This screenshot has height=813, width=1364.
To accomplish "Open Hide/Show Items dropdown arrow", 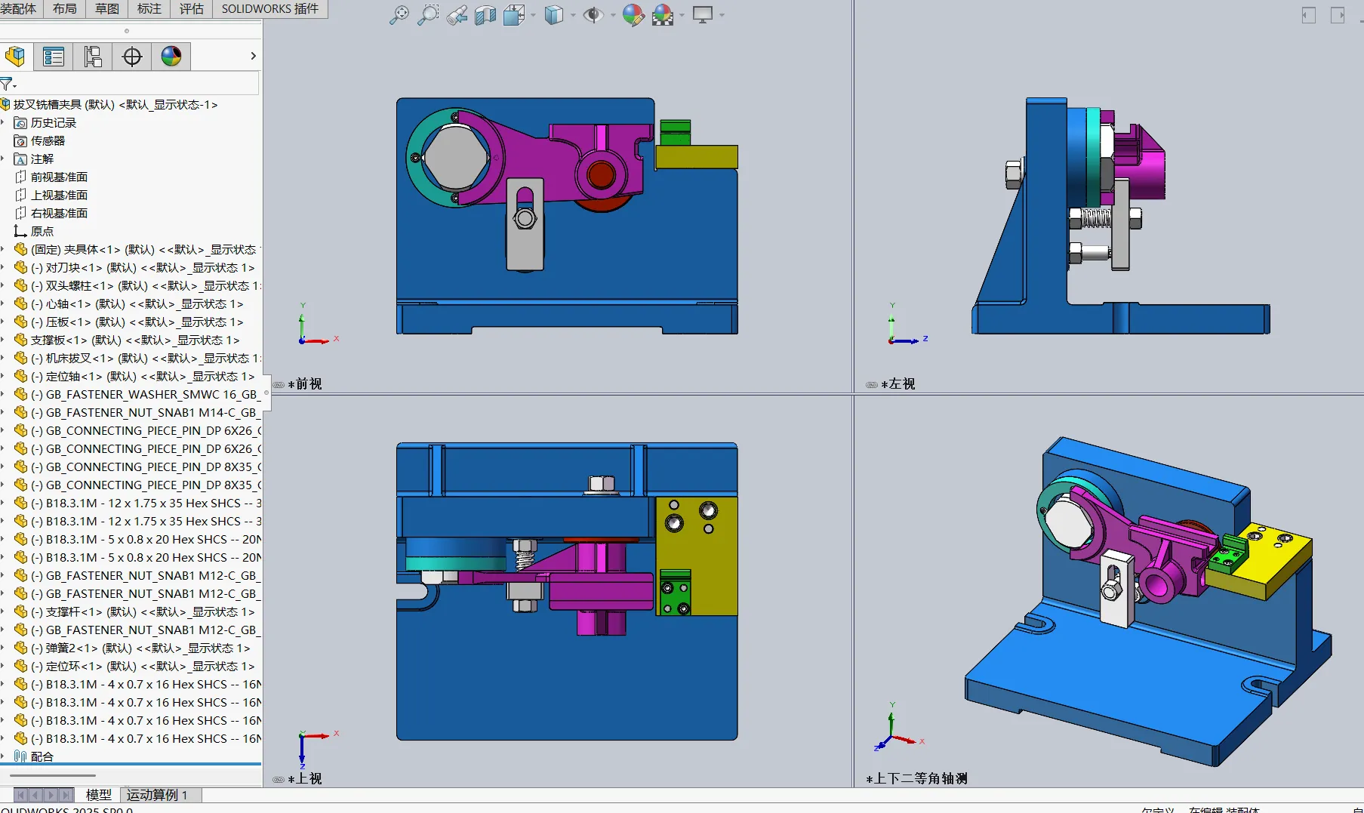I will point(612,15).
